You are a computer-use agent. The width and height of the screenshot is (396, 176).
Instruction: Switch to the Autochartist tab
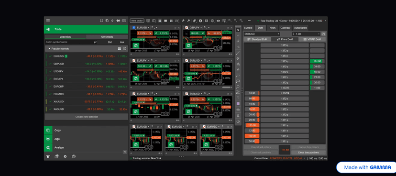click(300, 28)
